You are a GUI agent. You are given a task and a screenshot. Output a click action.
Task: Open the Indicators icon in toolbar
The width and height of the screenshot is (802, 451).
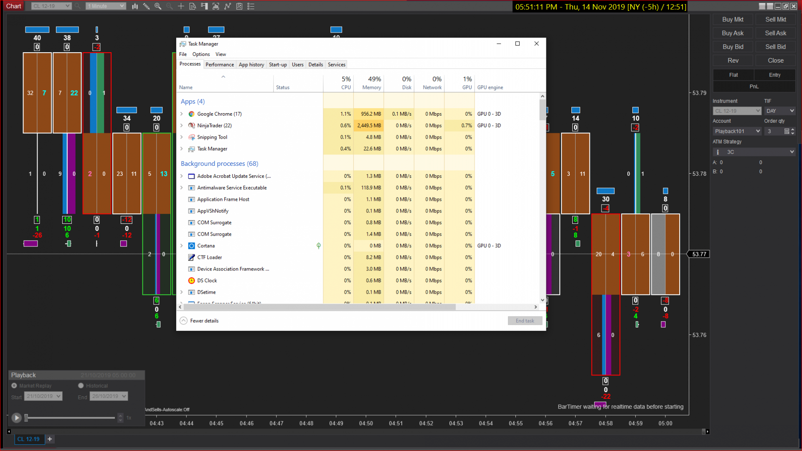pos(227,6)
